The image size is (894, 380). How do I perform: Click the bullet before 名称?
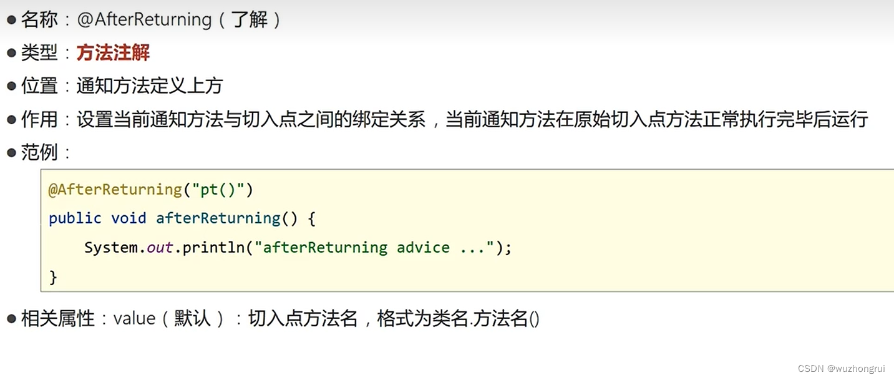[11, 20]
